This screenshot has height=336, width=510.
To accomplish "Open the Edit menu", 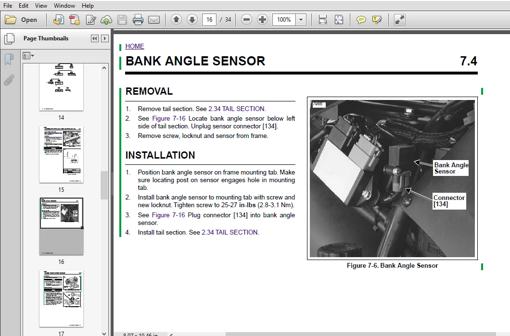I will [x=24, y=5].
